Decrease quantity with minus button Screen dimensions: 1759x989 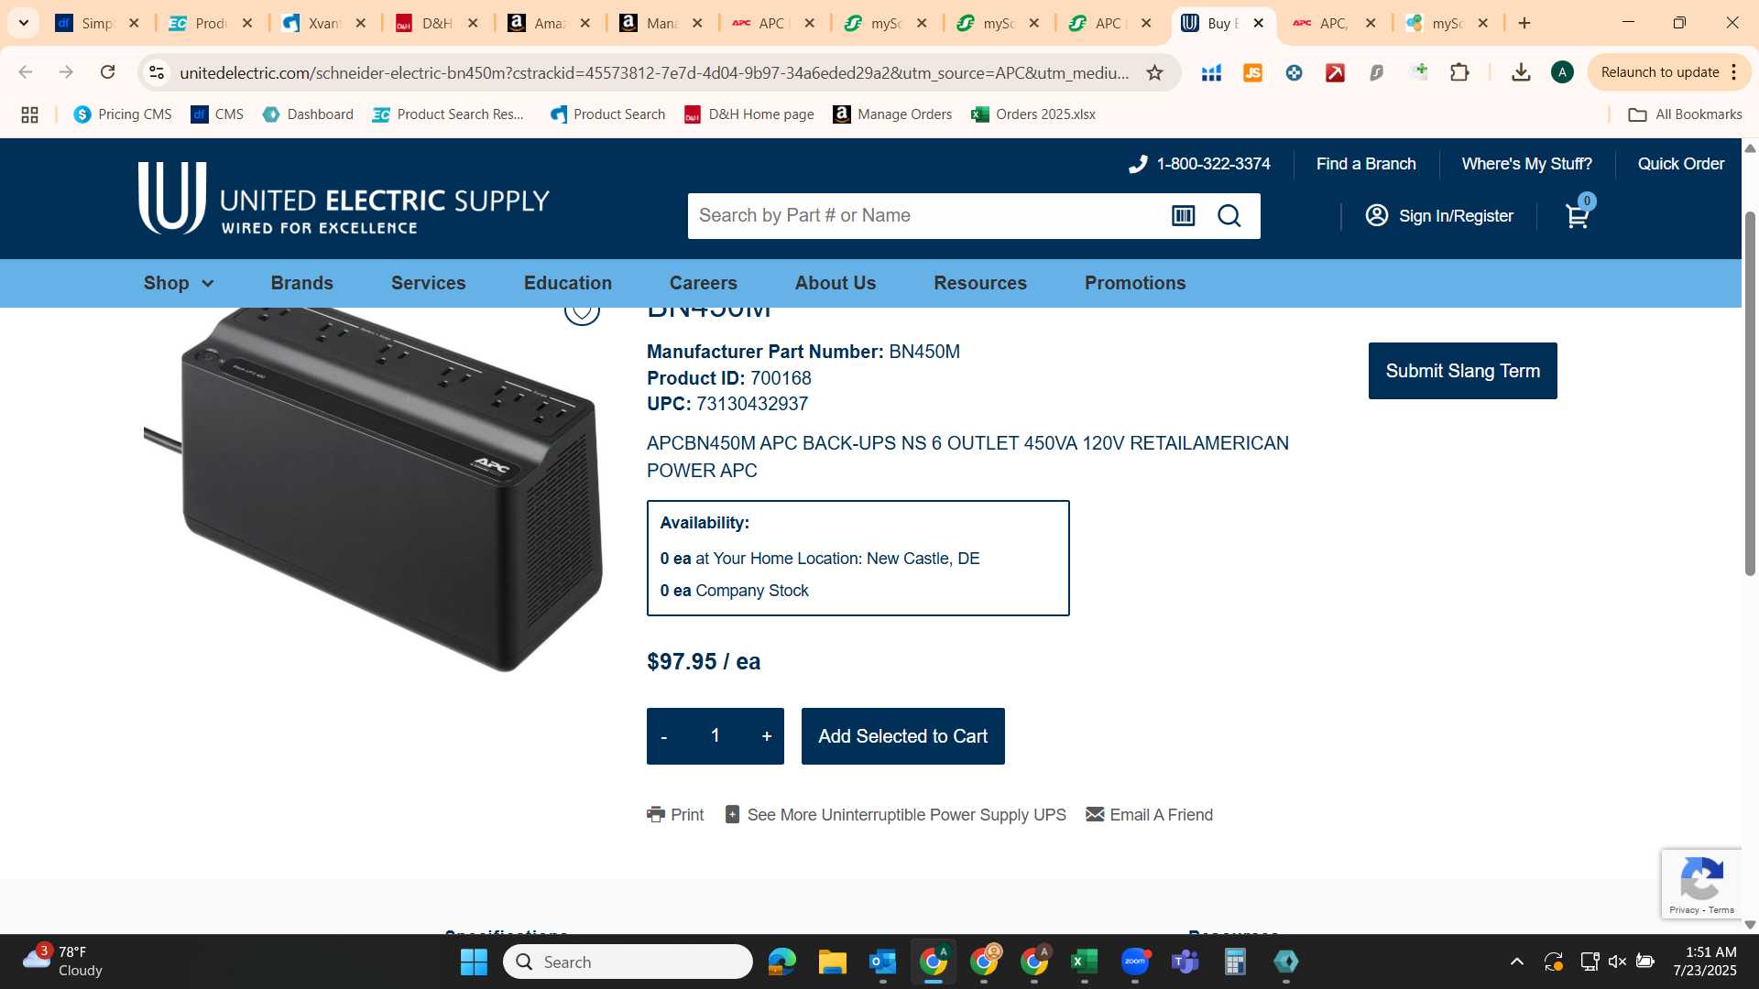[x=664, y=736]
